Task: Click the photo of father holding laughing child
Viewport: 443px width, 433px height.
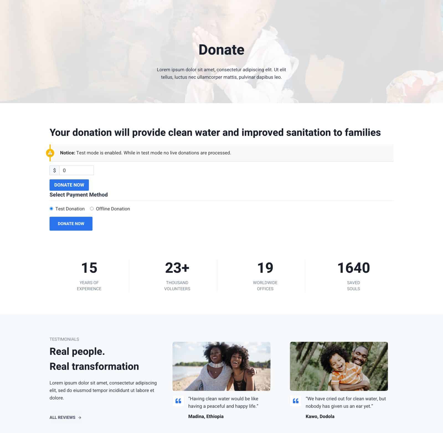Action: (339, 366)
